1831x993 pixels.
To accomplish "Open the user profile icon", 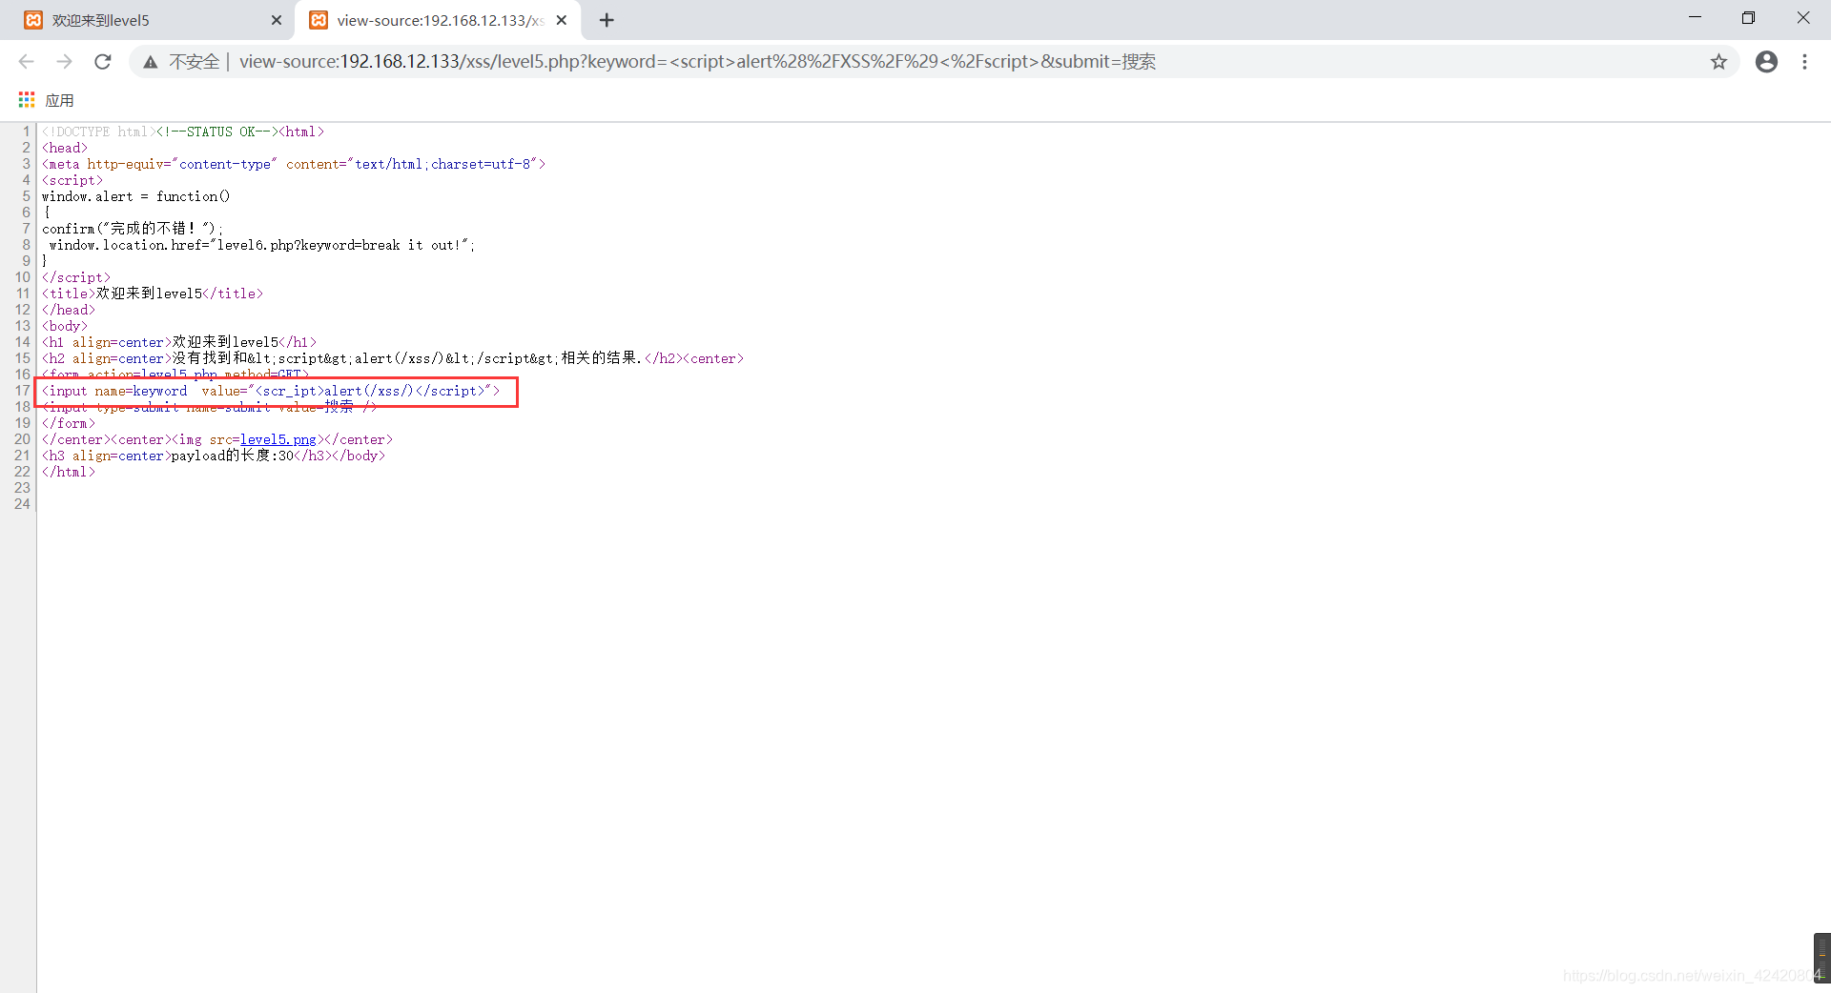I will (x=1766, y=62).
